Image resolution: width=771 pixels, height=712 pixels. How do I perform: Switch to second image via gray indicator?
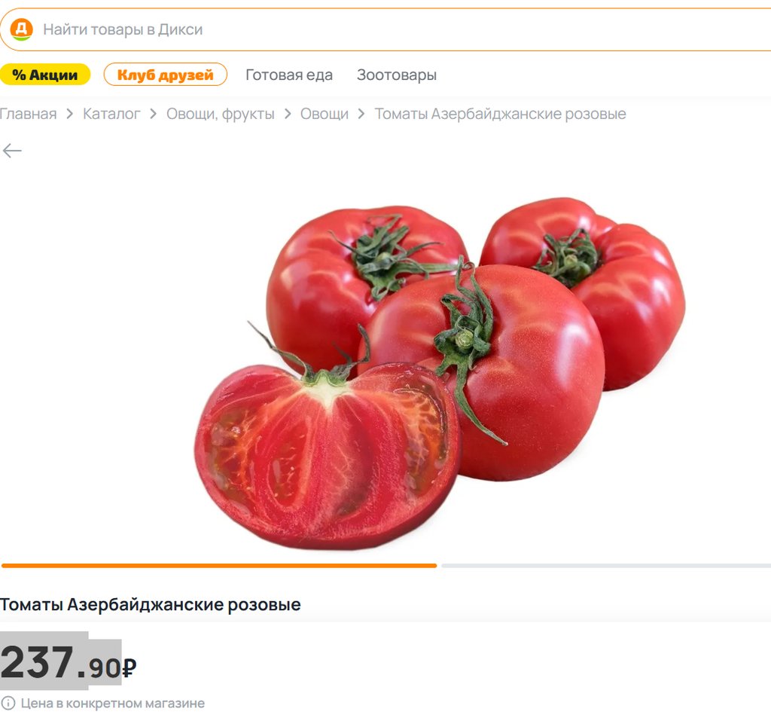click(x=606, y=566)
